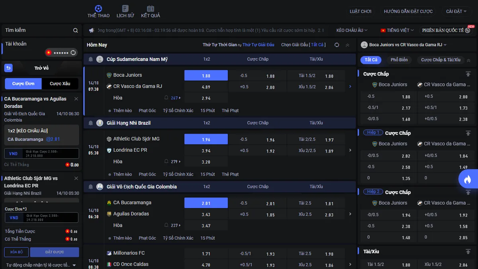Image resolution: width=478 pixels, height=269 pixels.
Task: Click the Luật Chơi button
Action: (360, 12)
